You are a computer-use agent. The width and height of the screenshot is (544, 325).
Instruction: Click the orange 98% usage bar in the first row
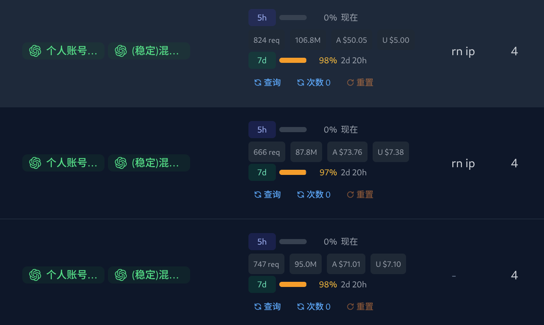pos(293,60)
